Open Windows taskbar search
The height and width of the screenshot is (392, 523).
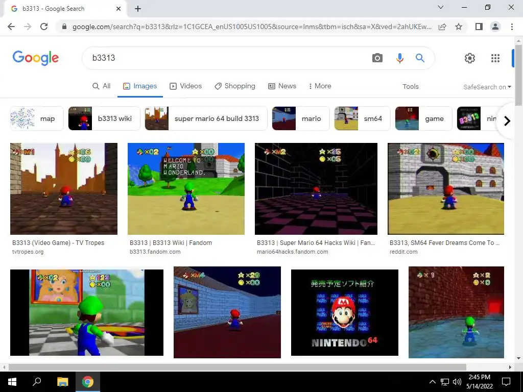coord(37,382)
